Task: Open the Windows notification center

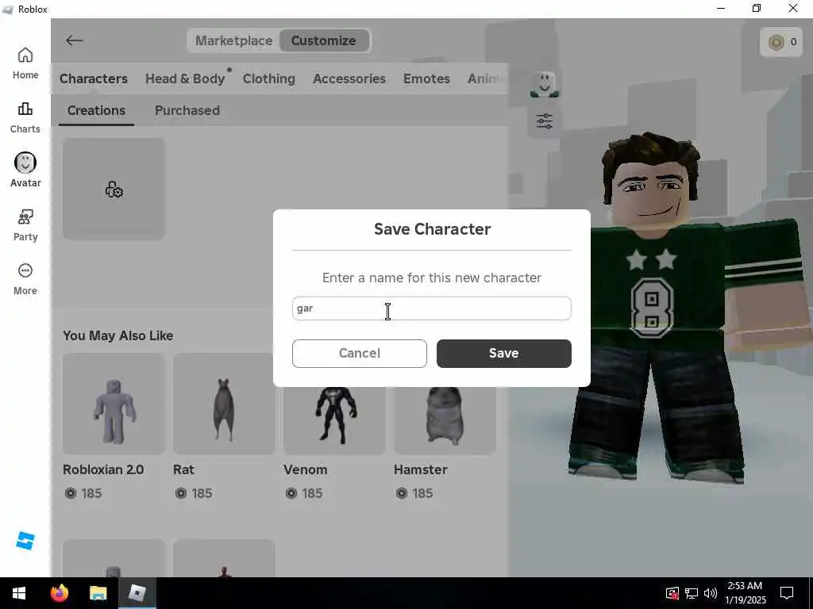Action: pyautogui.click(x=787, y=593)
